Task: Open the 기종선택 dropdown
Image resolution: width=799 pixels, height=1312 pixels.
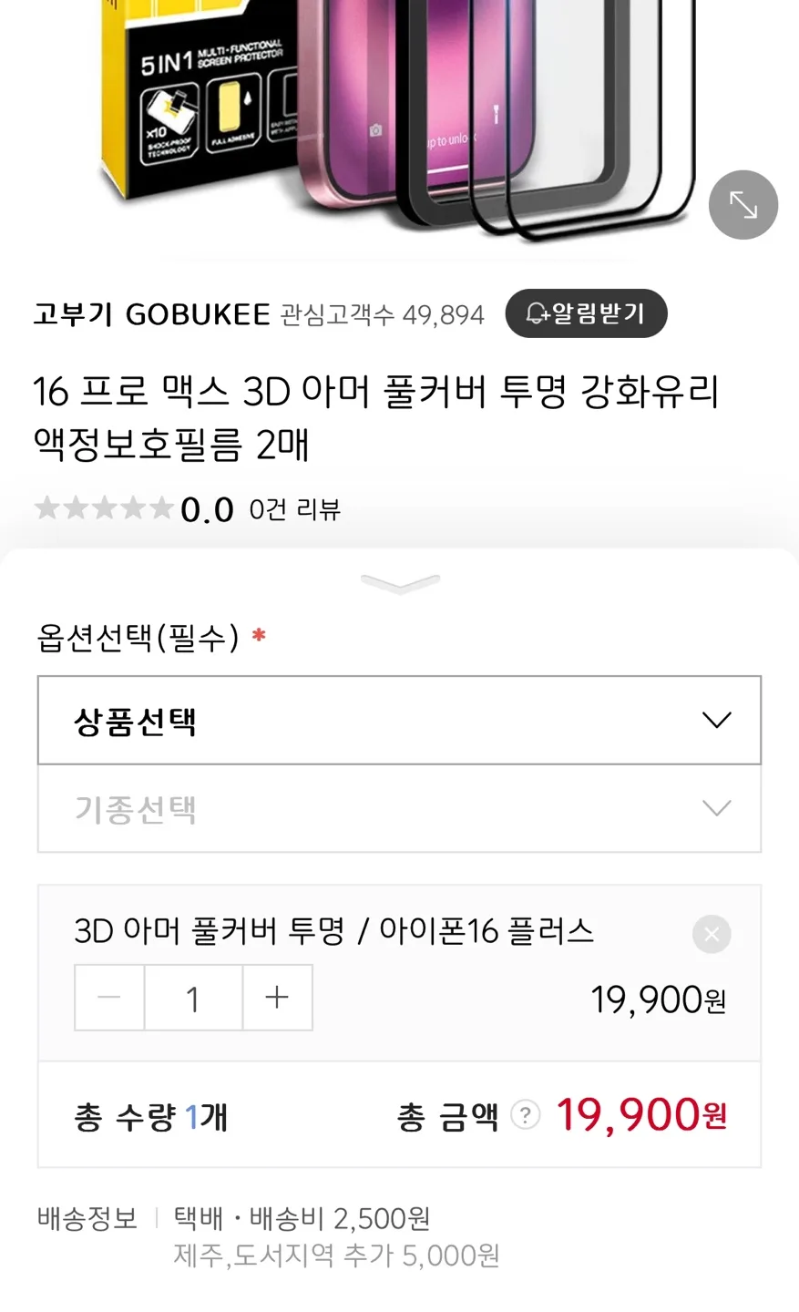Action: tap(399, 808)
